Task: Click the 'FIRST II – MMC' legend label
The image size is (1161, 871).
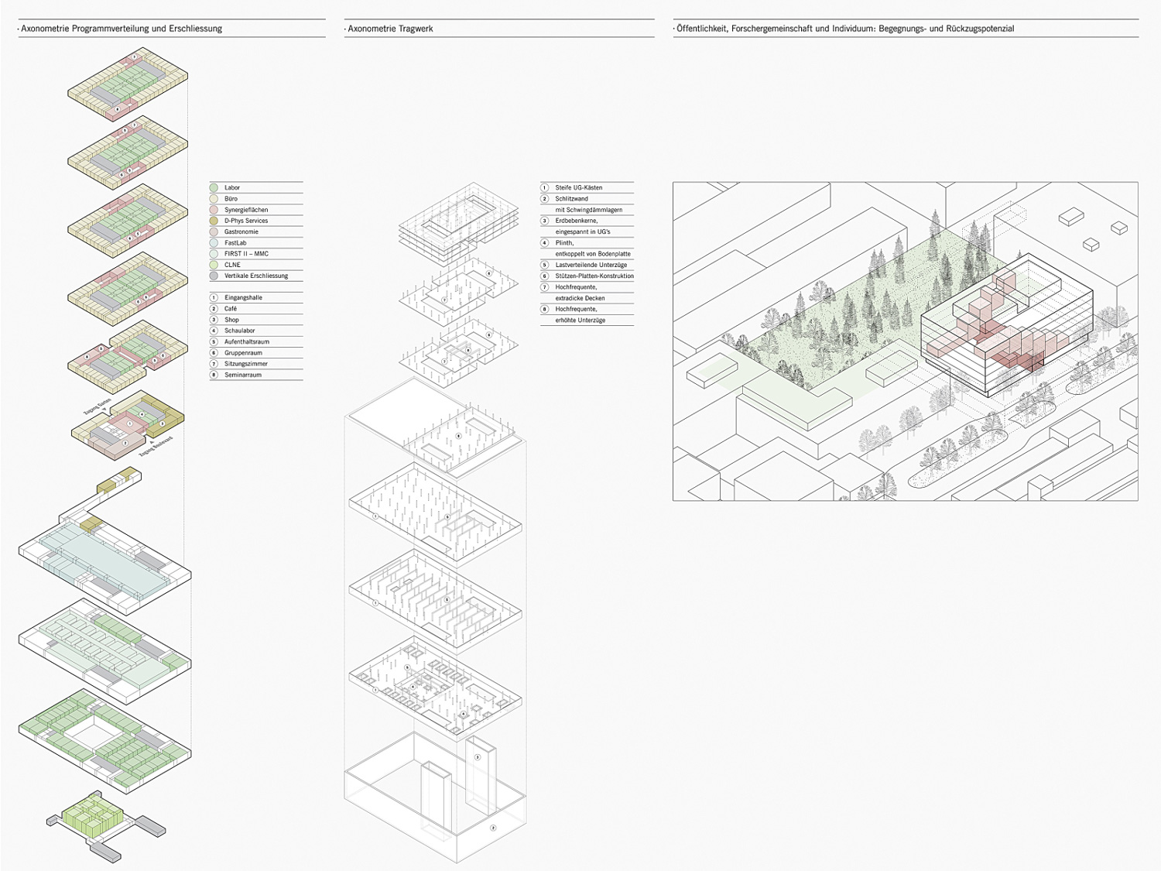Action: tap(246, 254)
